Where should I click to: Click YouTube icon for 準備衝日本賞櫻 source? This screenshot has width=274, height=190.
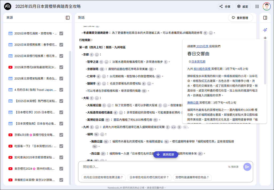[x=10, y=180]
